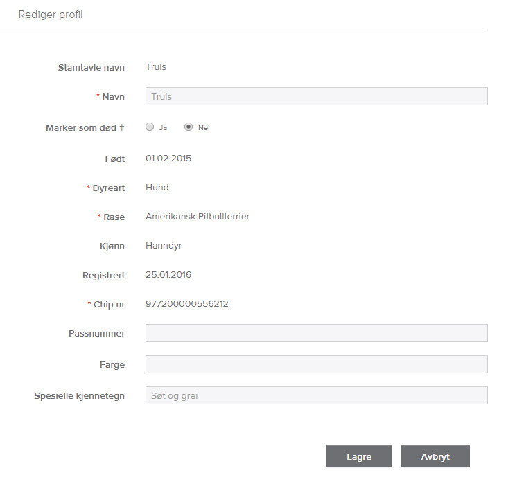Viewport: 508px width, 493px height.
Task: Click the Passnummer label
Action: tap(96, 333)
